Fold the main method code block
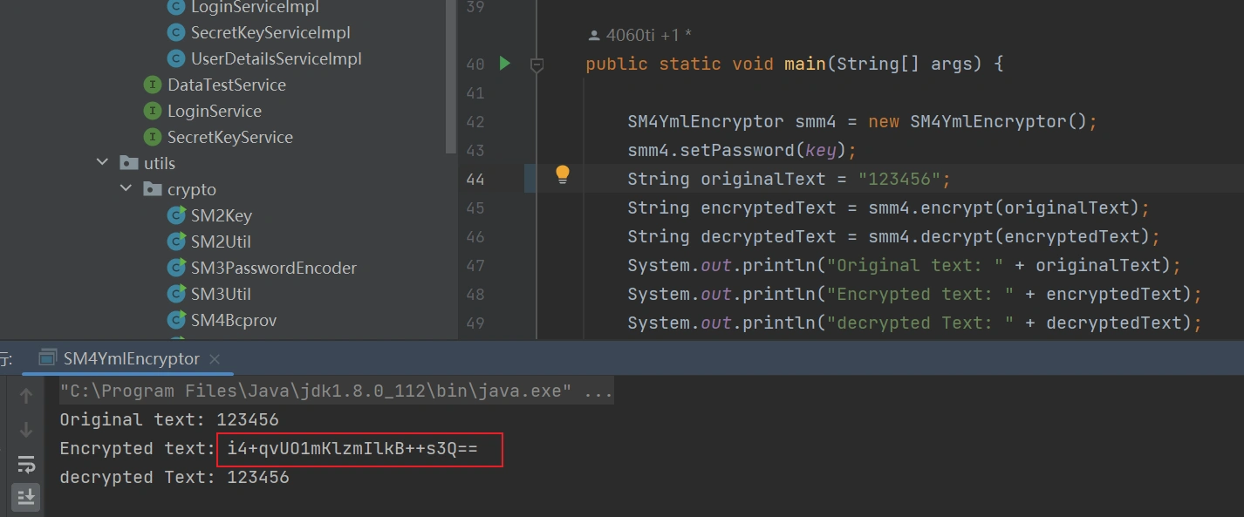Viewport: 1244px width, 517px height. [537, 65]
